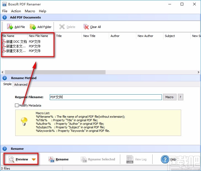This screenshot has width=201, height=171.
Task: Click the Add Folder label
Action: [x=44, y=27]
